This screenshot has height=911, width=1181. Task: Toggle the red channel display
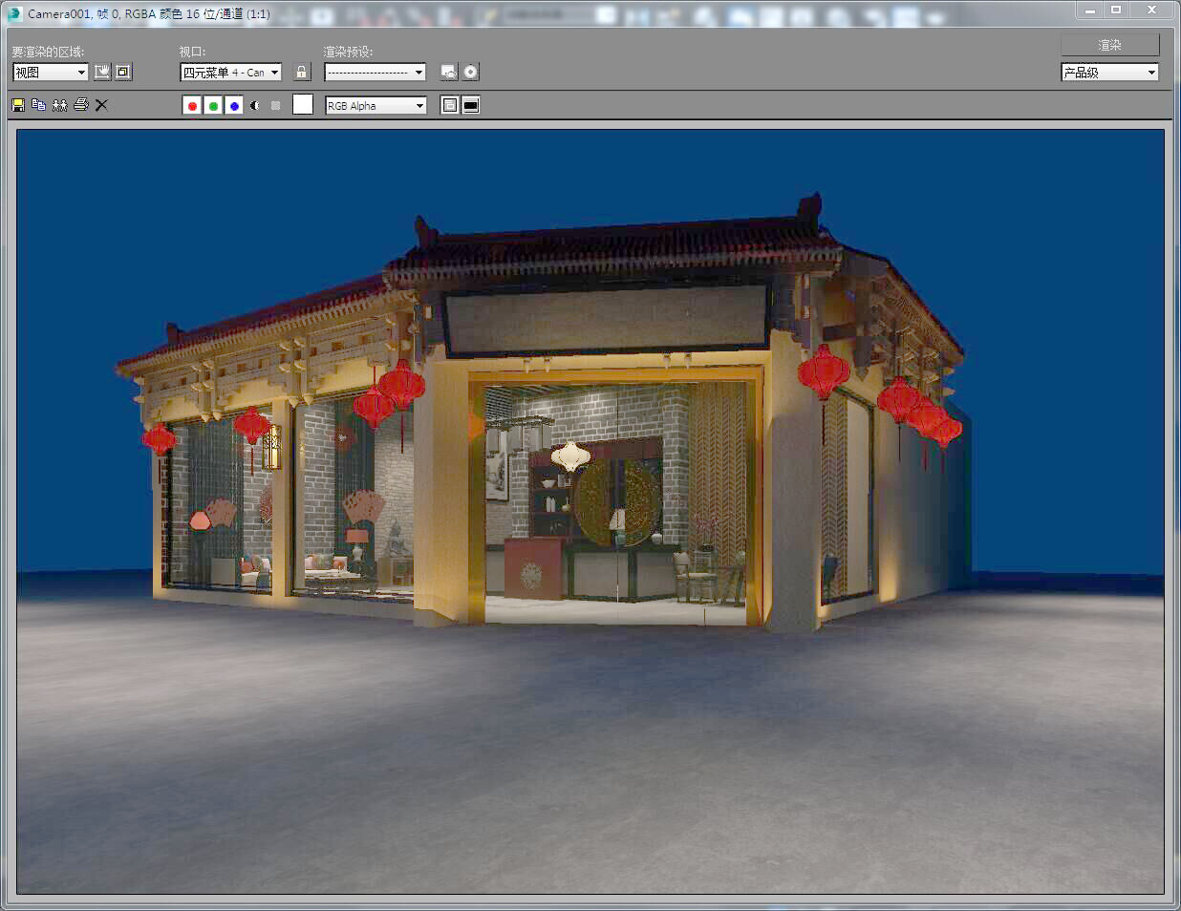[192, 105]
